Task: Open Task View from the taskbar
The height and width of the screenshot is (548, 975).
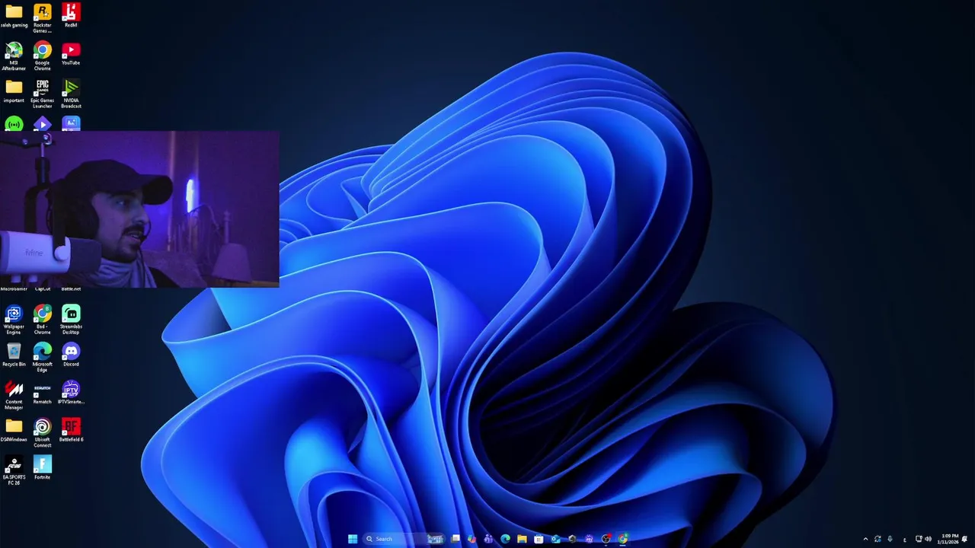Action: coord(456,539)
